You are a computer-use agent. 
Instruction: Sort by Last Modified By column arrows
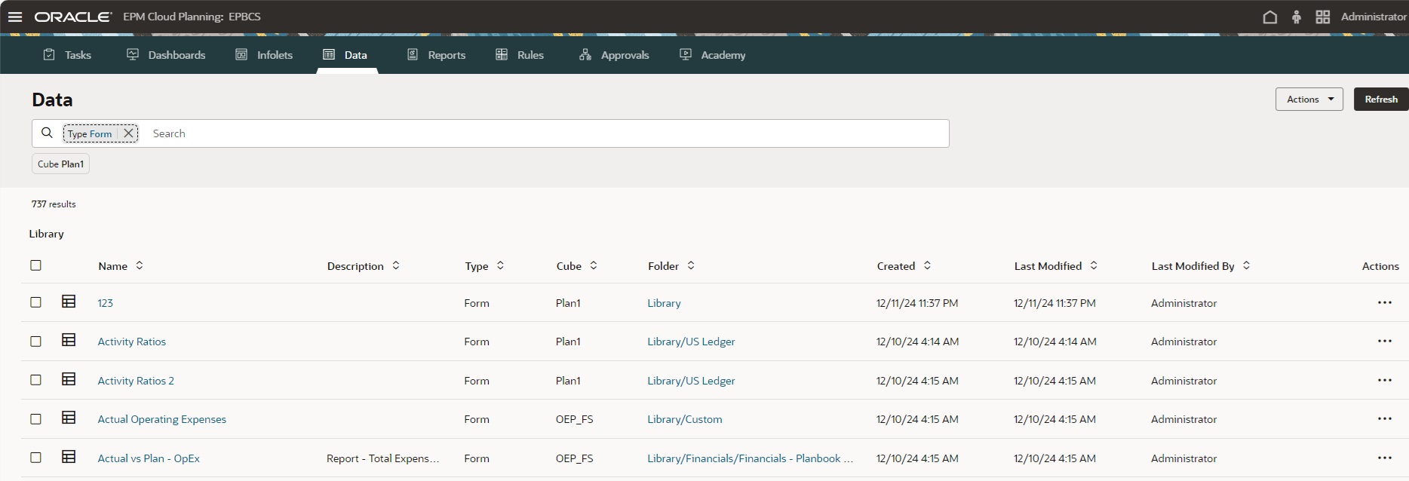pos(1246,265)
